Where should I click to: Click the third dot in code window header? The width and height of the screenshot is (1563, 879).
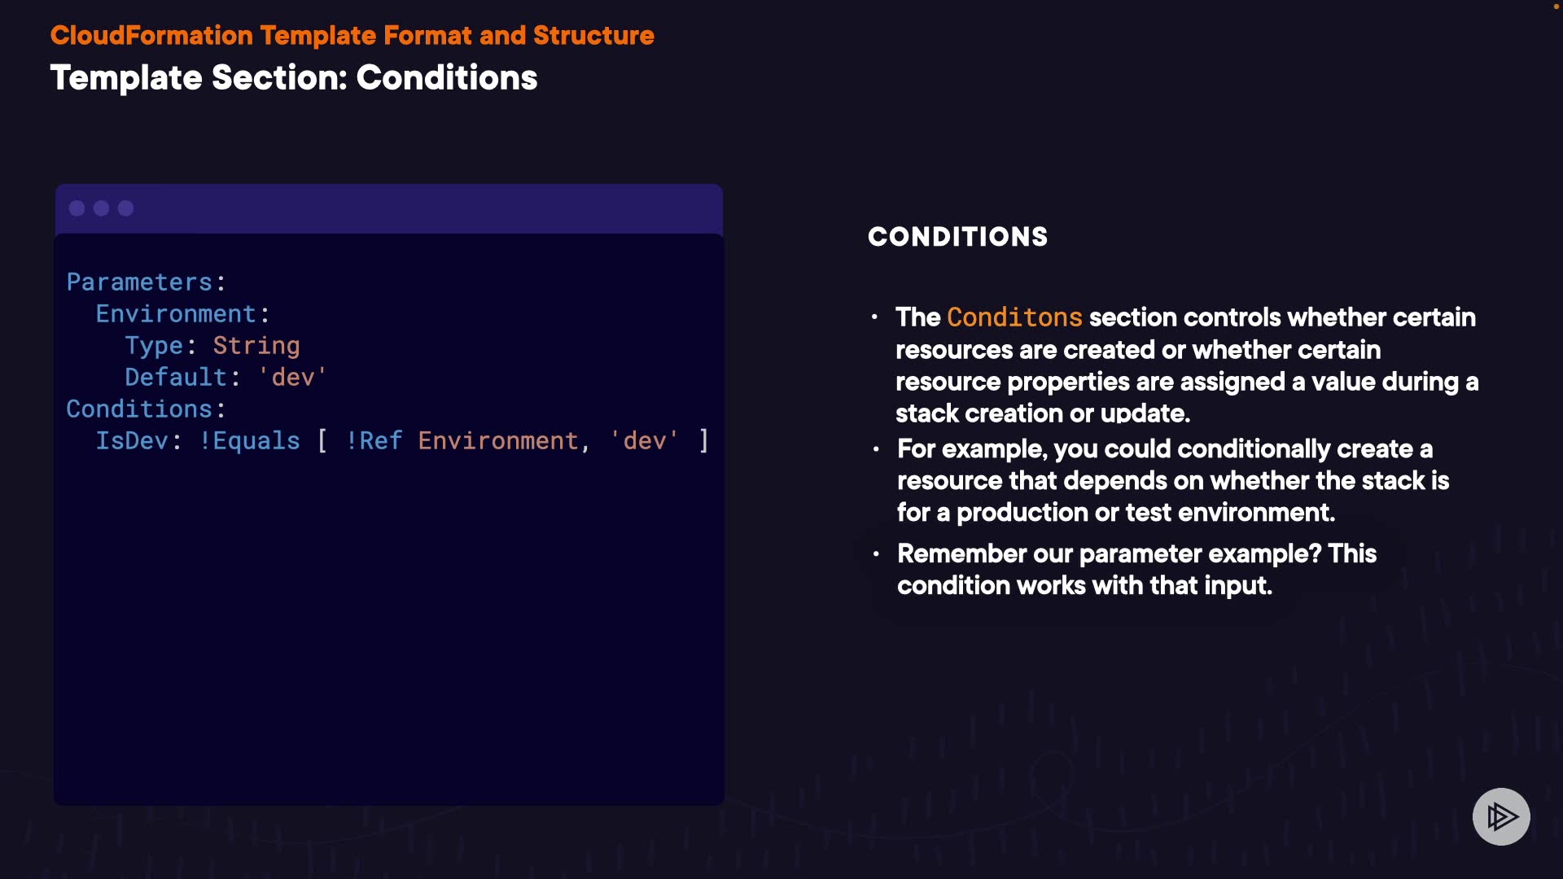click(126, 208)
